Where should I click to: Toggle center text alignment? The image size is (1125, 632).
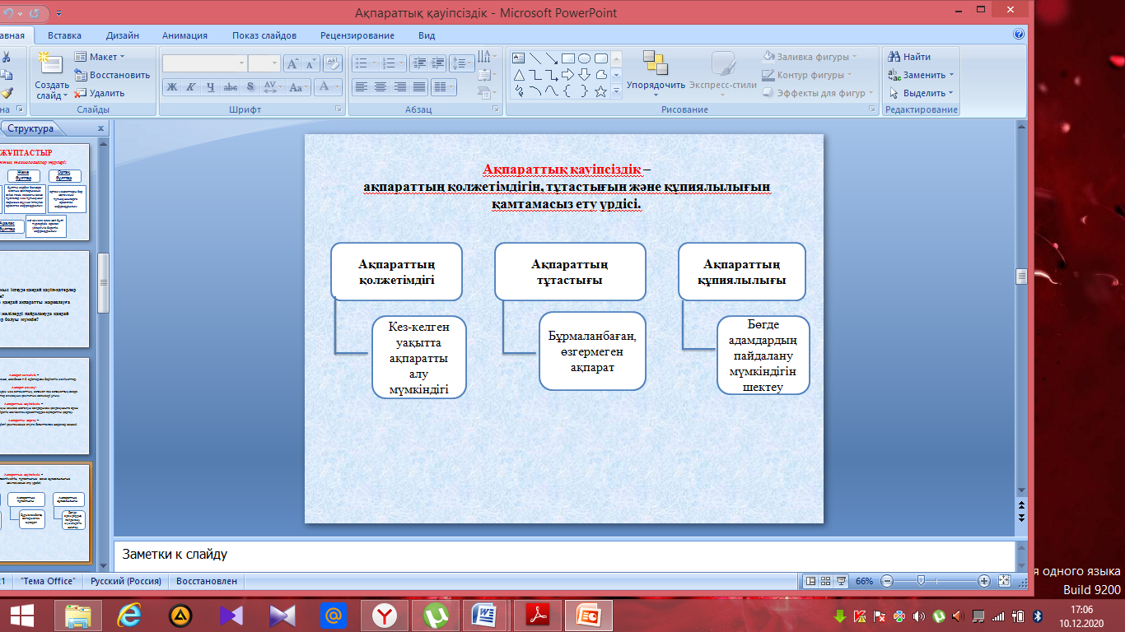(x=380, y=86)
